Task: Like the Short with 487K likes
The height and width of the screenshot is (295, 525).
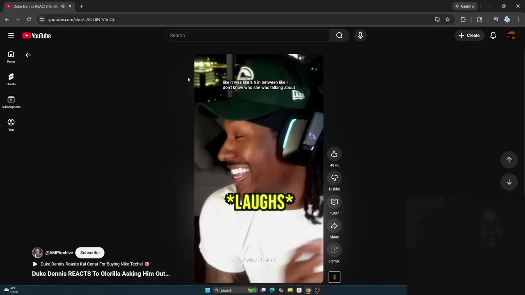Action: tap(334, 154)
